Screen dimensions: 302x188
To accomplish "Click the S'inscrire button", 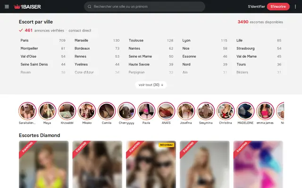I will click(278, 7).
